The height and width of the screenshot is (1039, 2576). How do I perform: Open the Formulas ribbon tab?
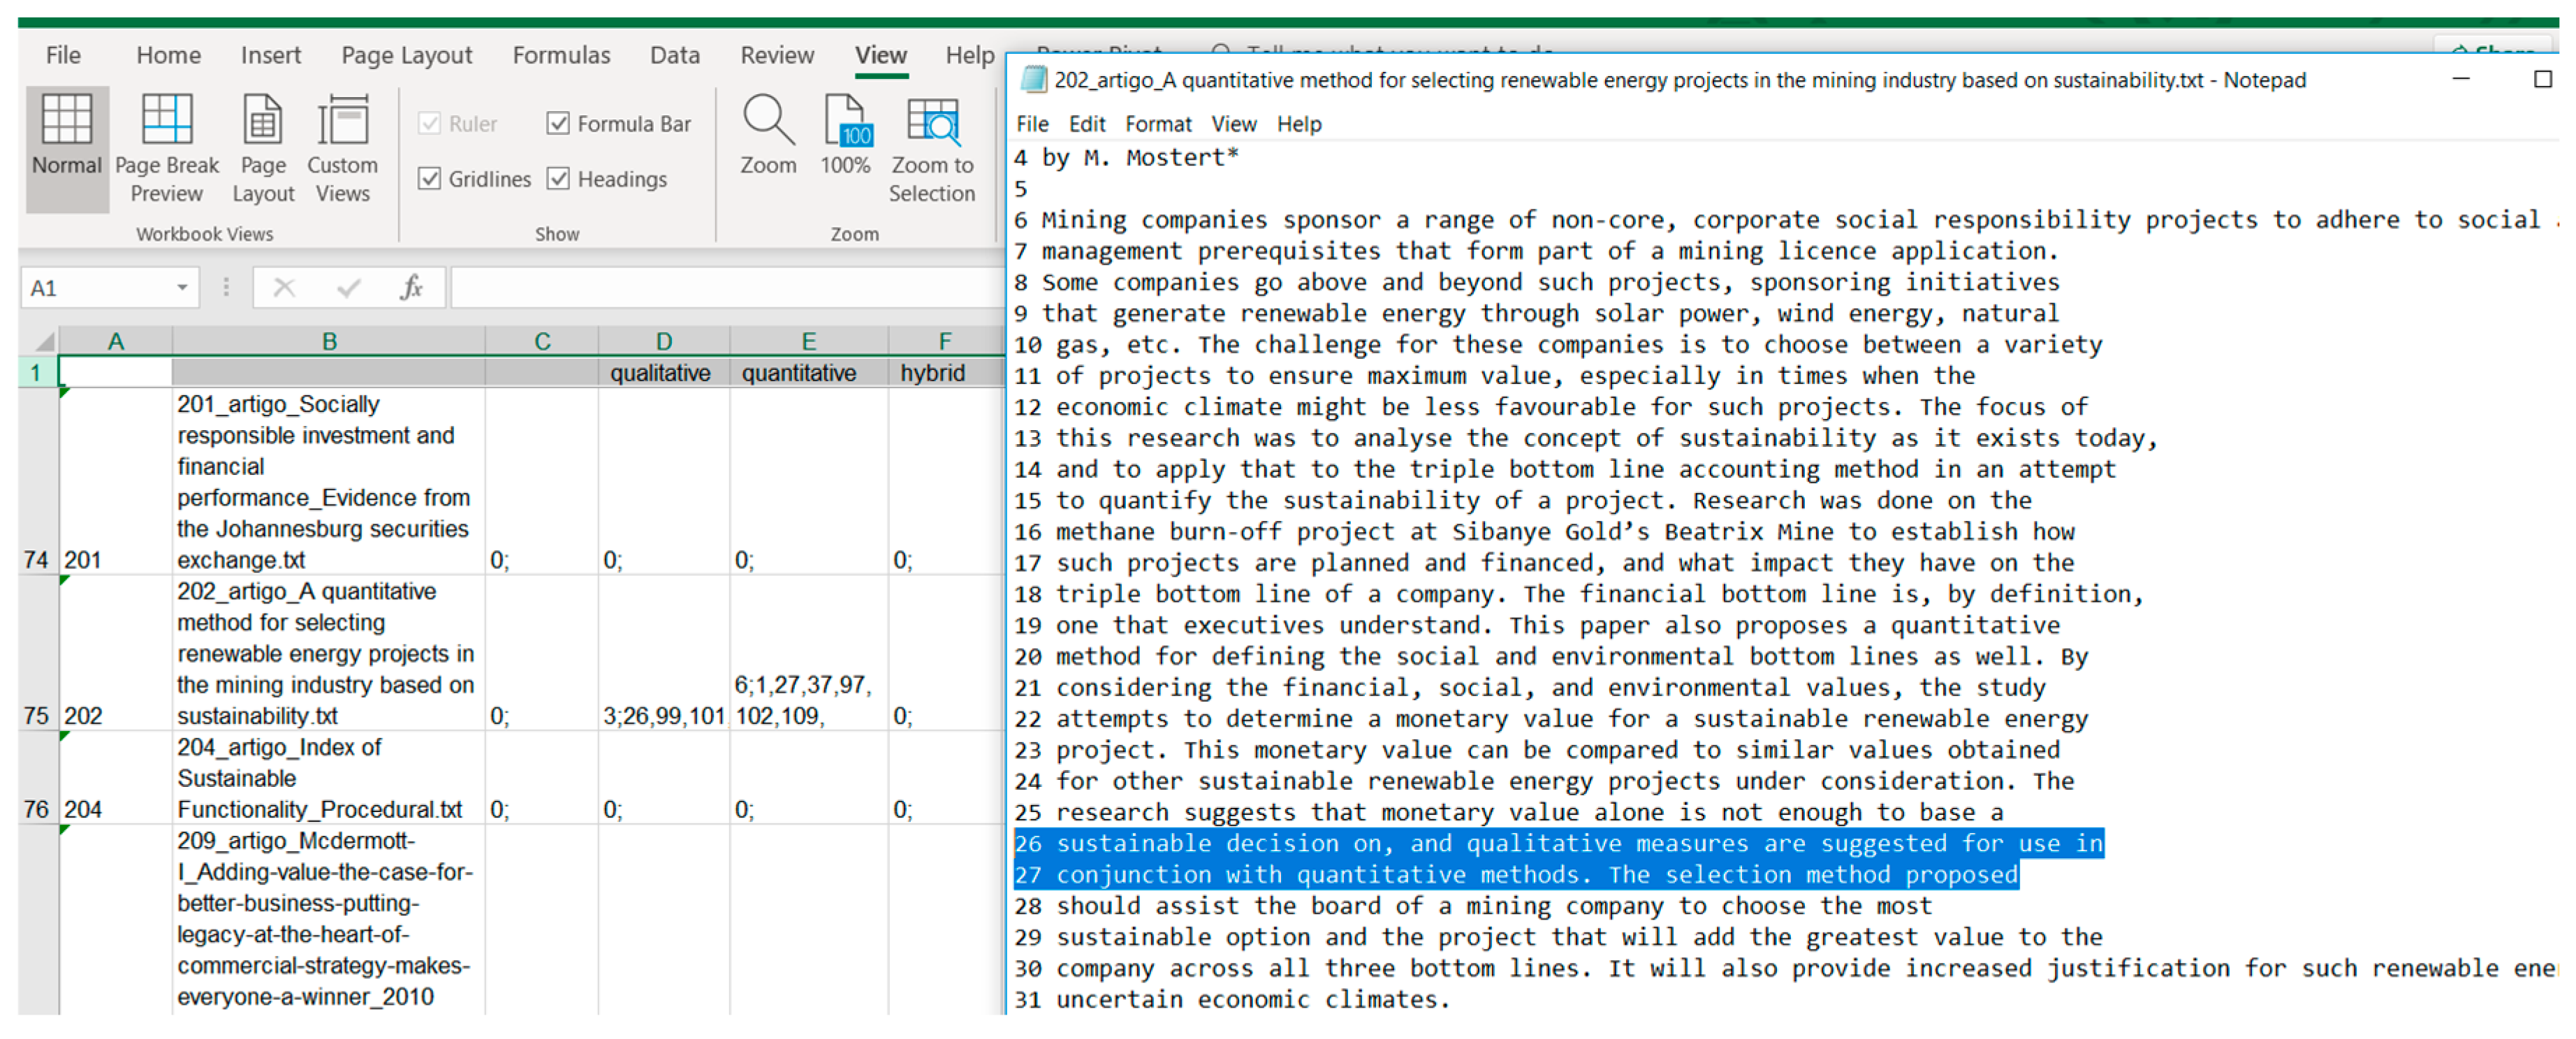pos(561,55)
